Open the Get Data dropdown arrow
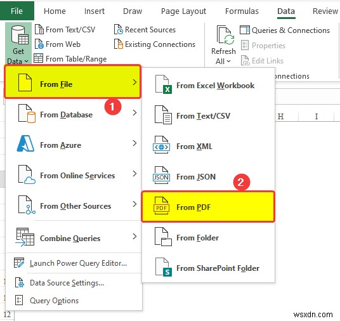The width and height of the screenshot is (340, 321). 26,62
